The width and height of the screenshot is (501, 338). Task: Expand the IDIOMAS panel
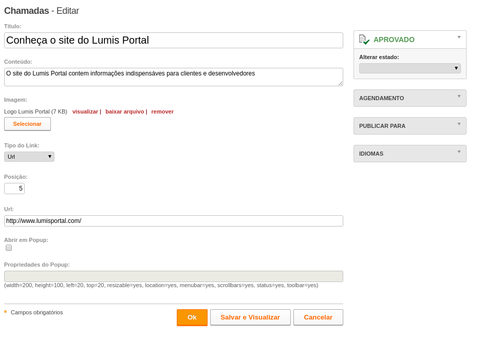pos(410,154)
